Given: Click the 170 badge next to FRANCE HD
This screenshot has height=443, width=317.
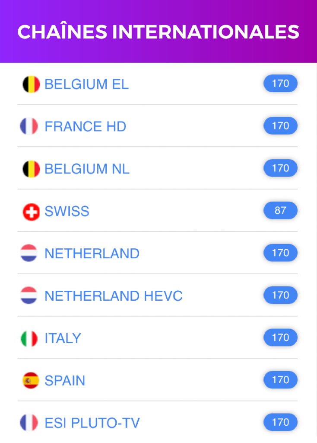Looking at the screenshot, I should pos(280,126).
